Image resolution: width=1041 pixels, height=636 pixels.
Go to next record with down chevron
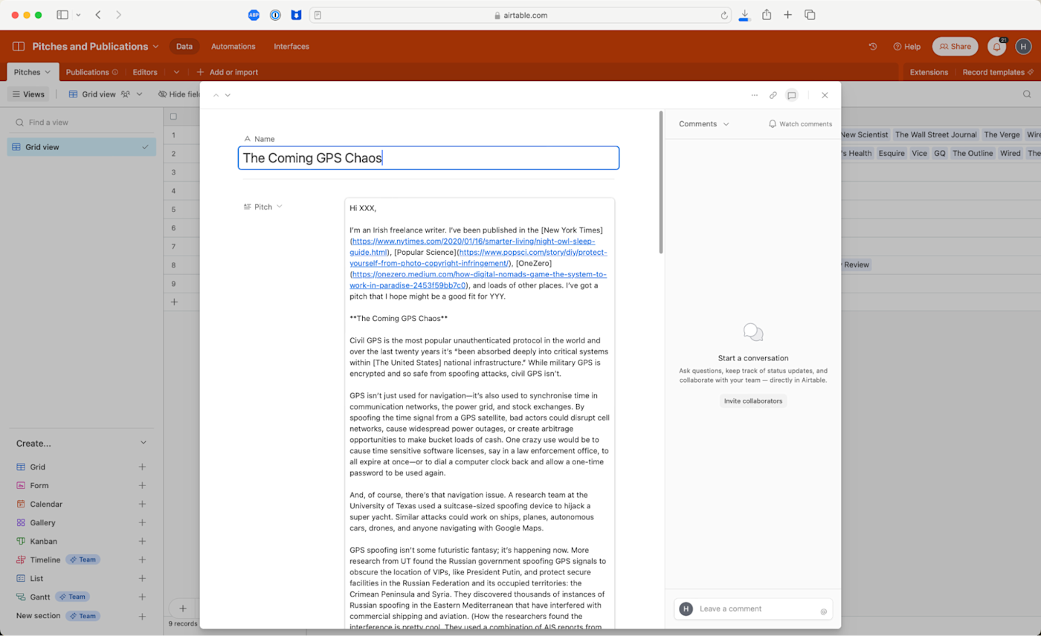228,95
